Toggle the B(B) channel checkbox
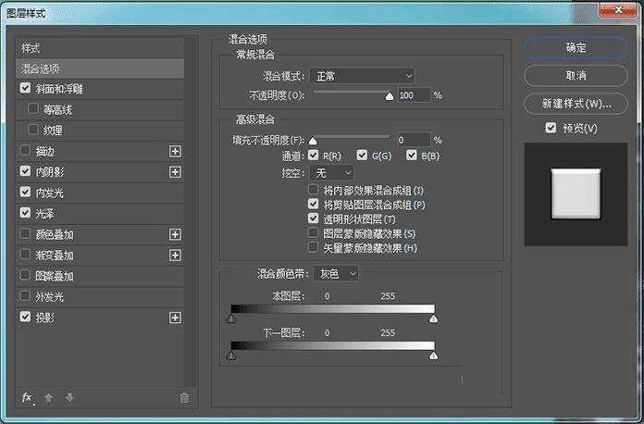The height and width of the screenshot is (424, 644). tap(411, 155)
